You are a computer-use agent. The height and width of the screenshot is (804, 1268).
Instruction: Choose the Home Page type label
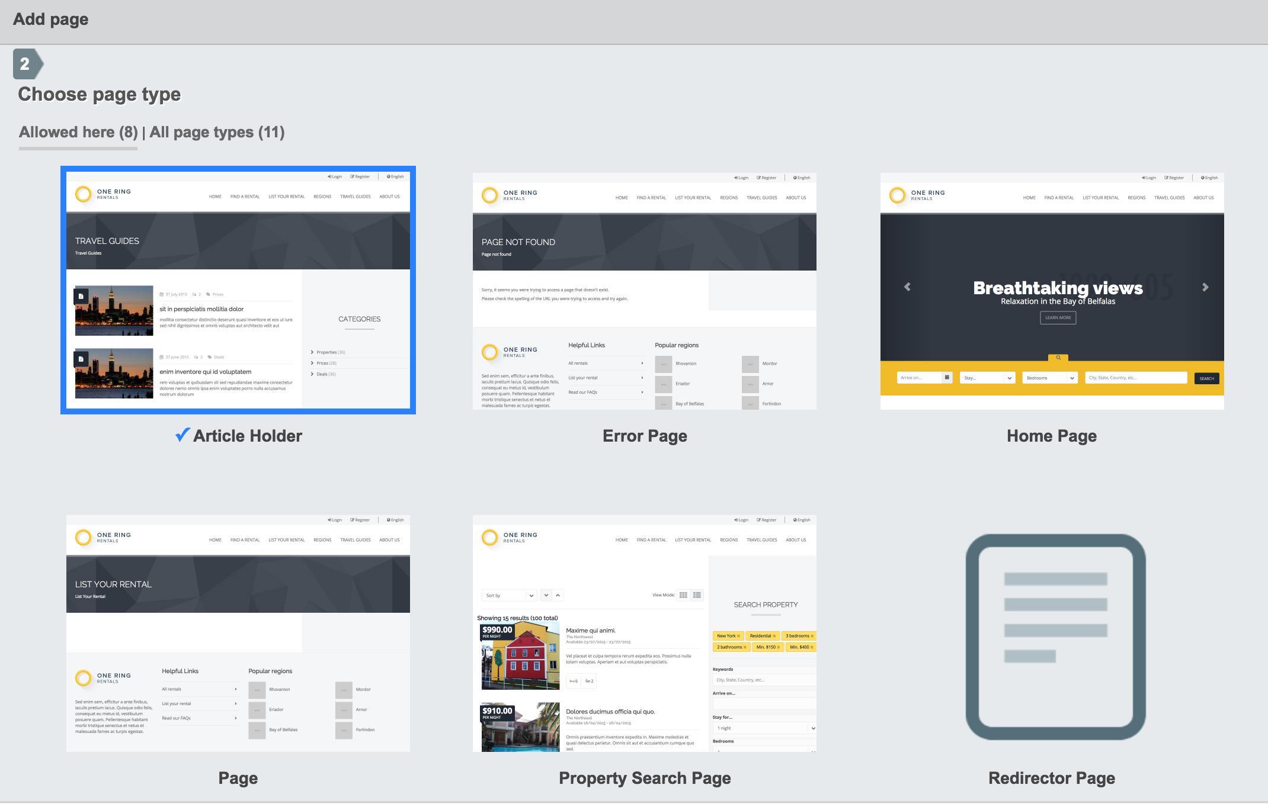click(x=1051, y=436)
